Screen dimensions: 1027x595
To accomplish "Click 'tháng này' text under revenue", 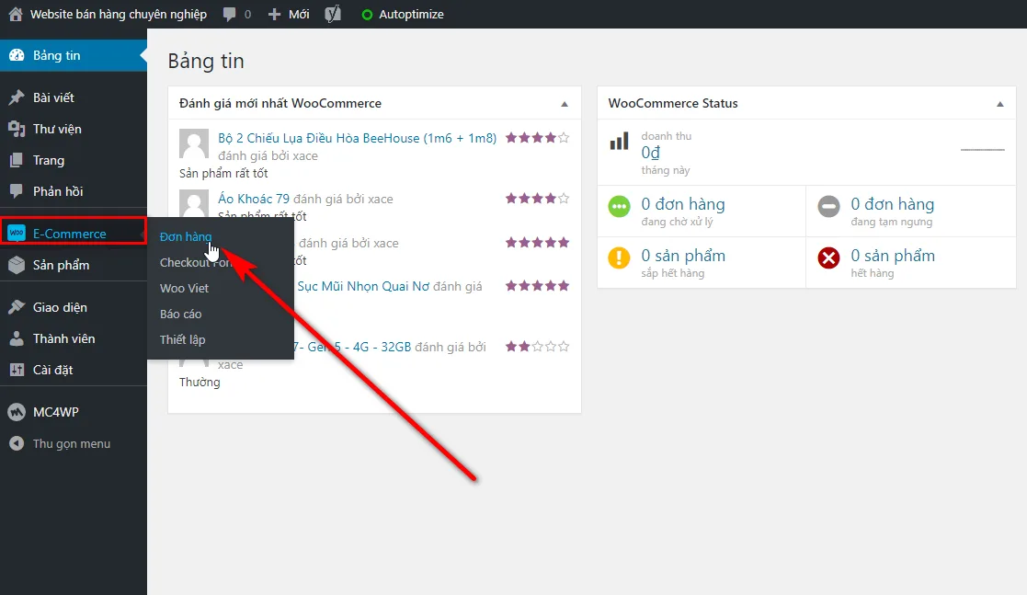I will (x=666, y=170).
